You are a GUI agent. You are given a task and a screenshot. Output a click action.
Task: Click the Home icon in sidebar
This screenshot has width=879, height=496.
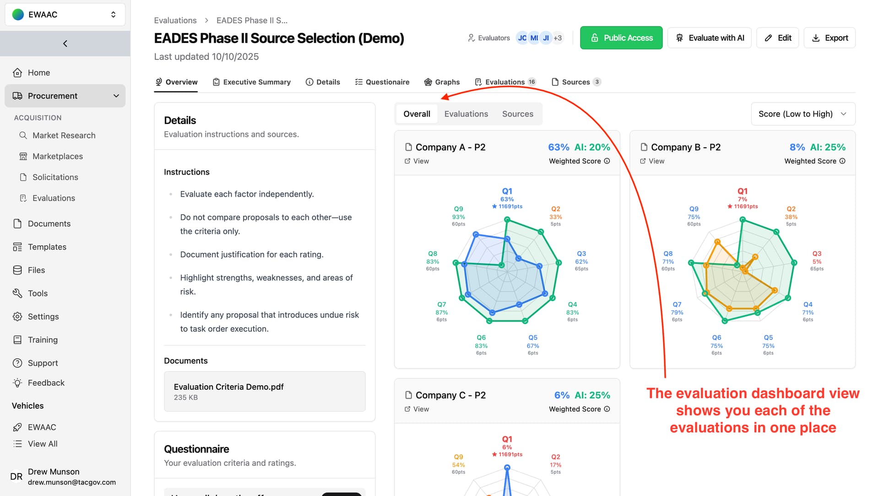tap(17, 73)
